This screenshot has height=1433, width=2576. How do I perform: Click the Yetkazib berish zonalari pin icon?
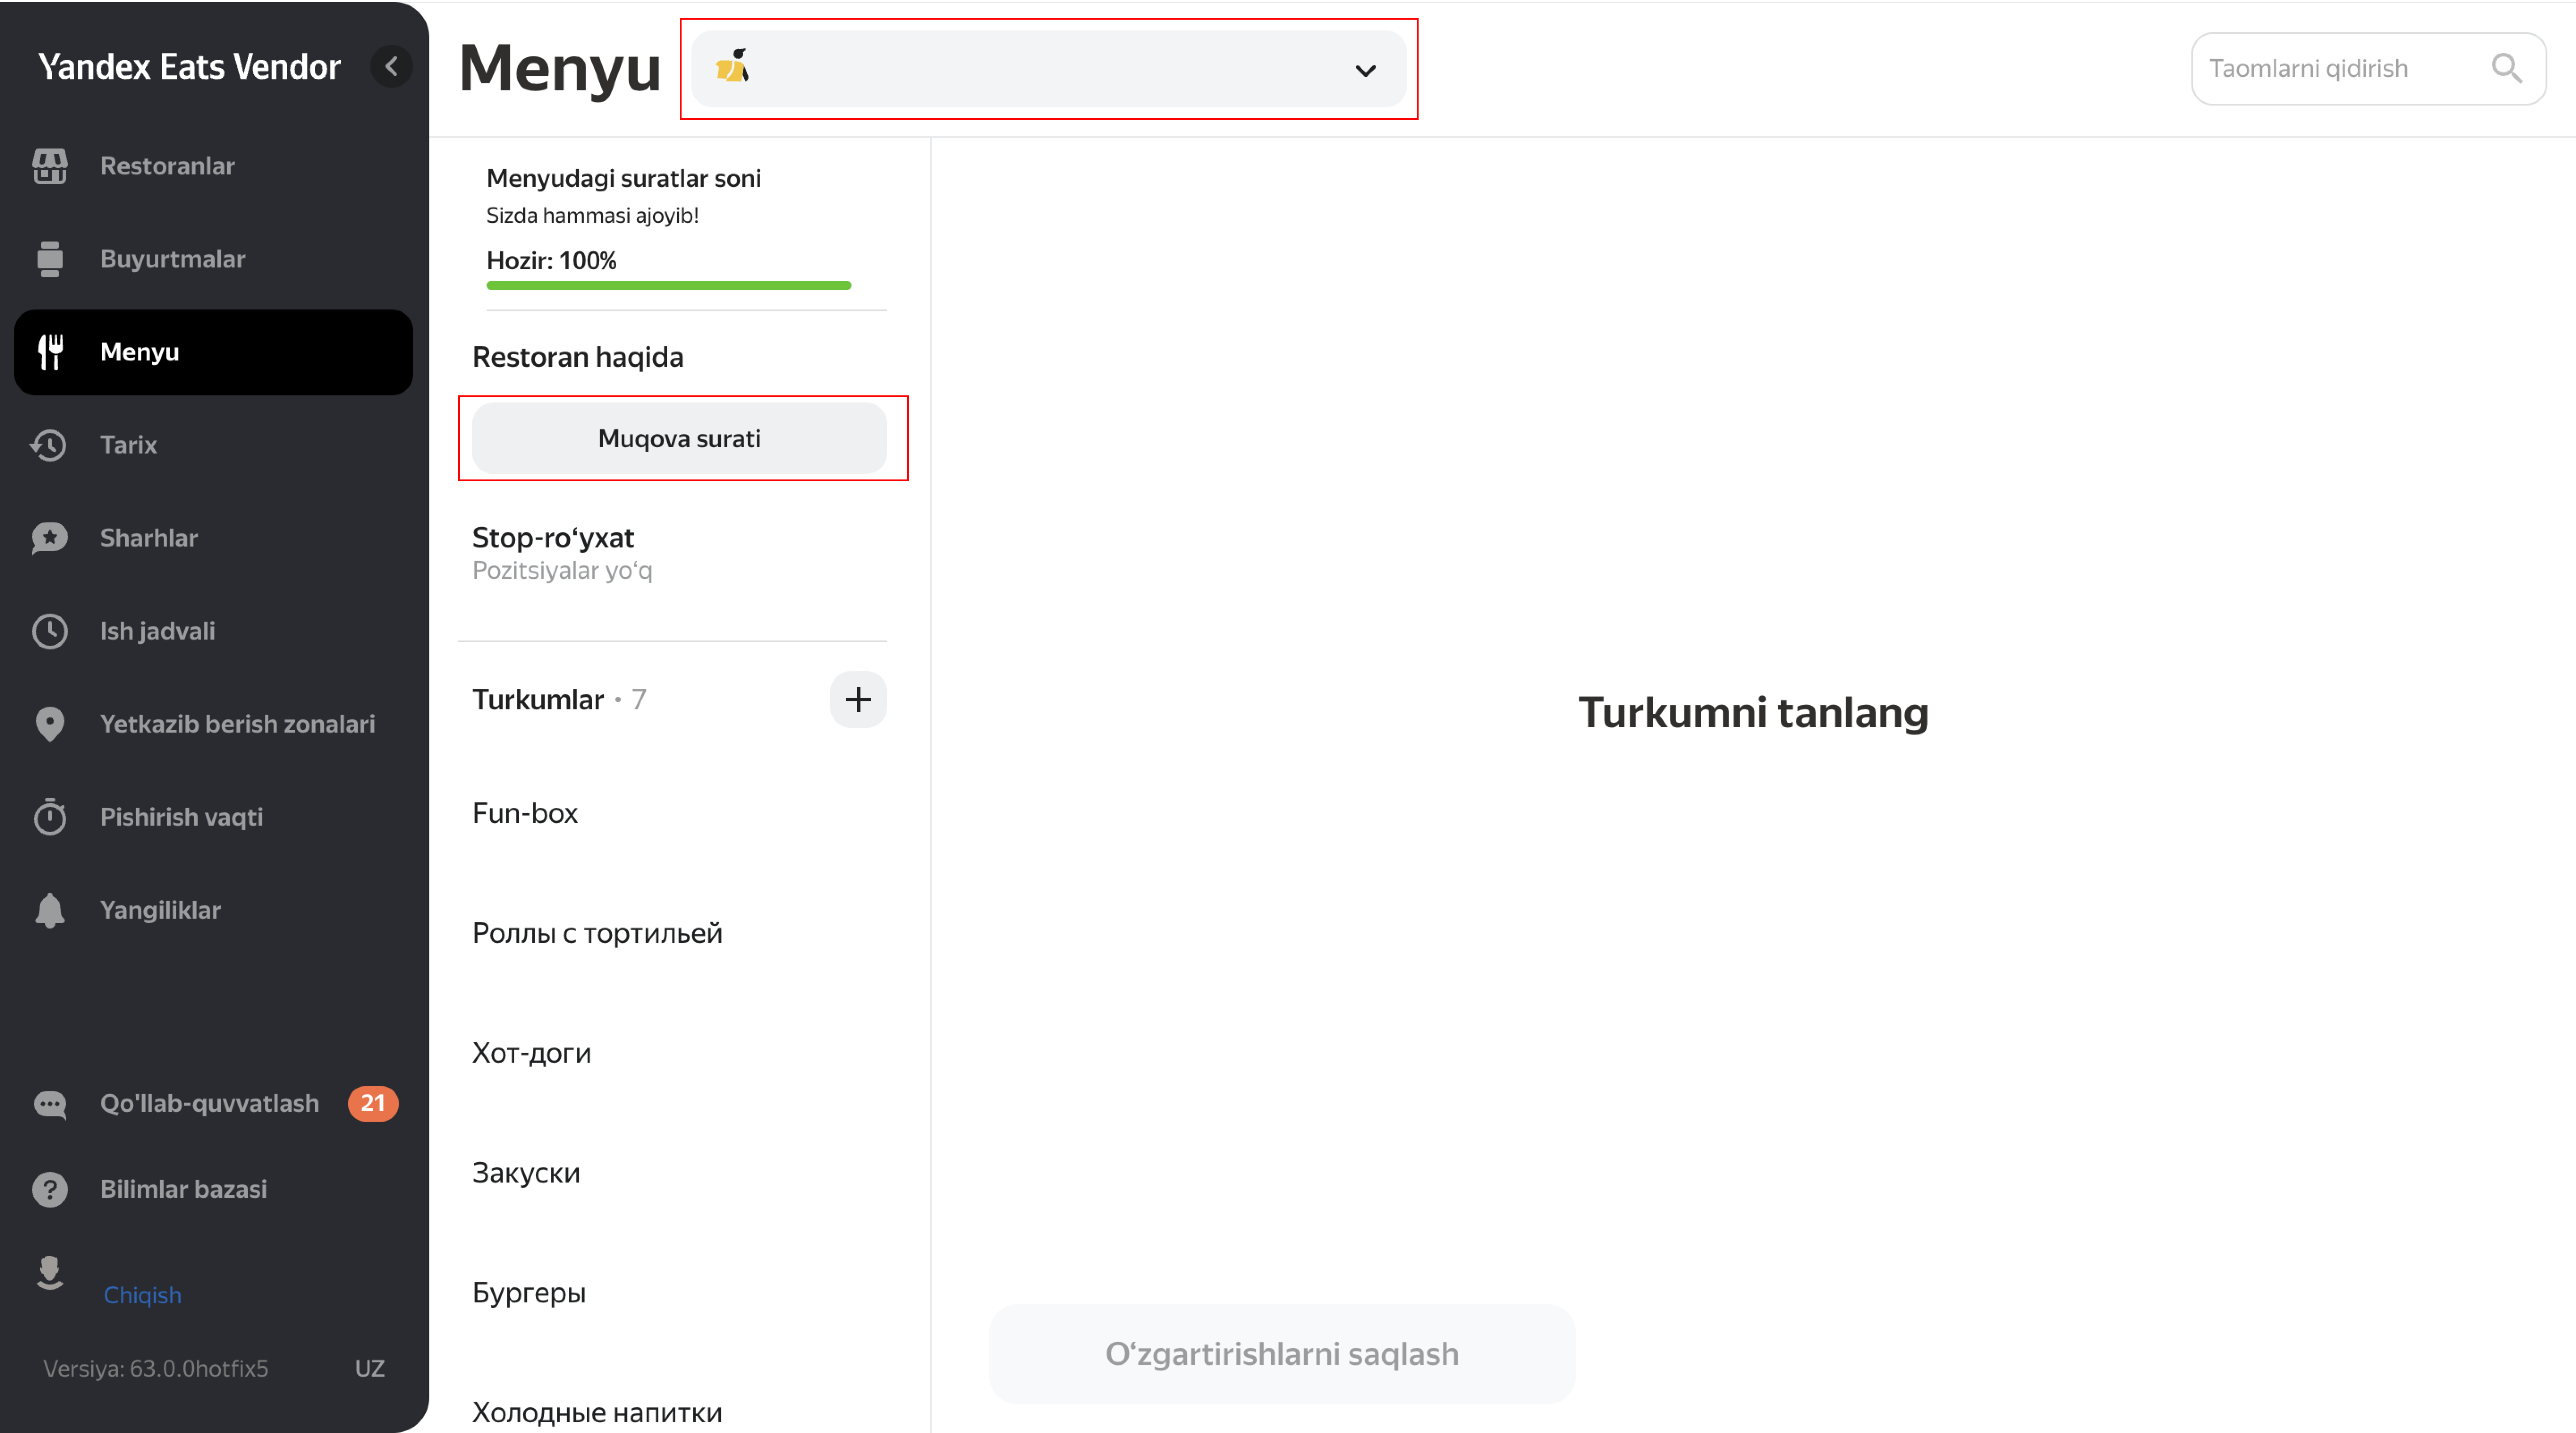(50, 724)
